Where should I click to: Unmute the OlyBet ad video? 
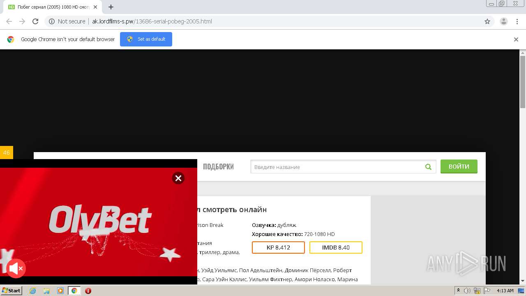(x=16, y=269)
